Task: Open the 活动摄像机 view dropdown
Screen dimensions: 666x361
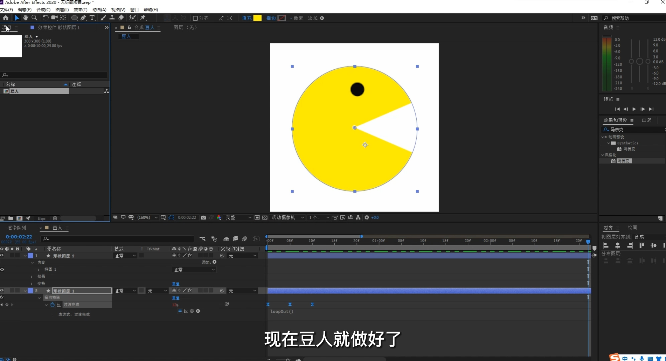Action: click(288, 218)
